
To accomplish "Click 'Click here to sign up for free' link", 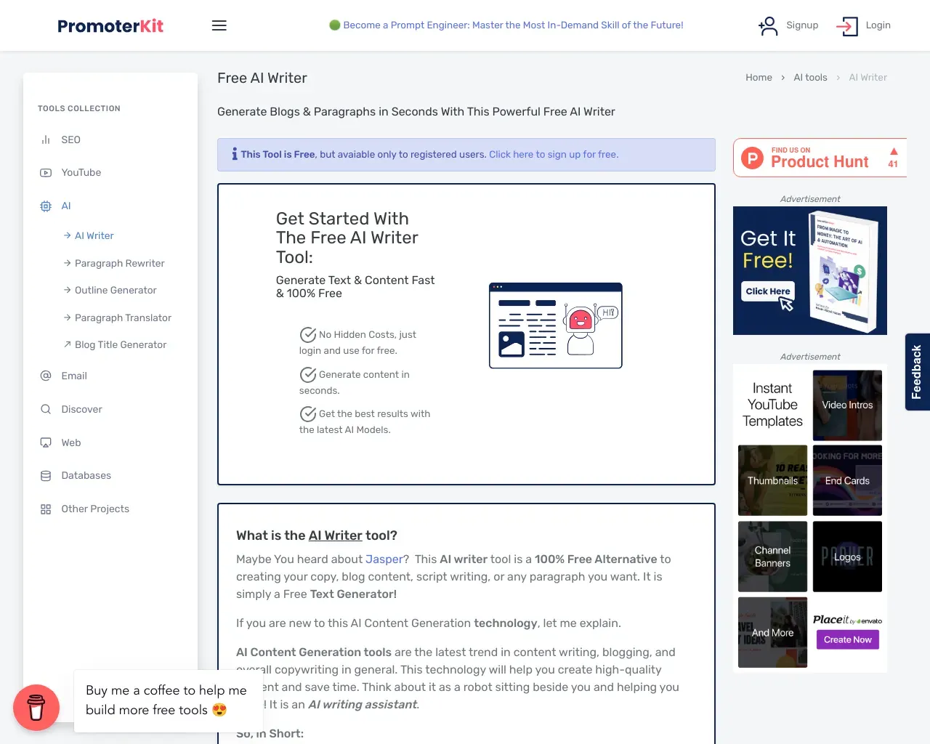I will [554, 155].
